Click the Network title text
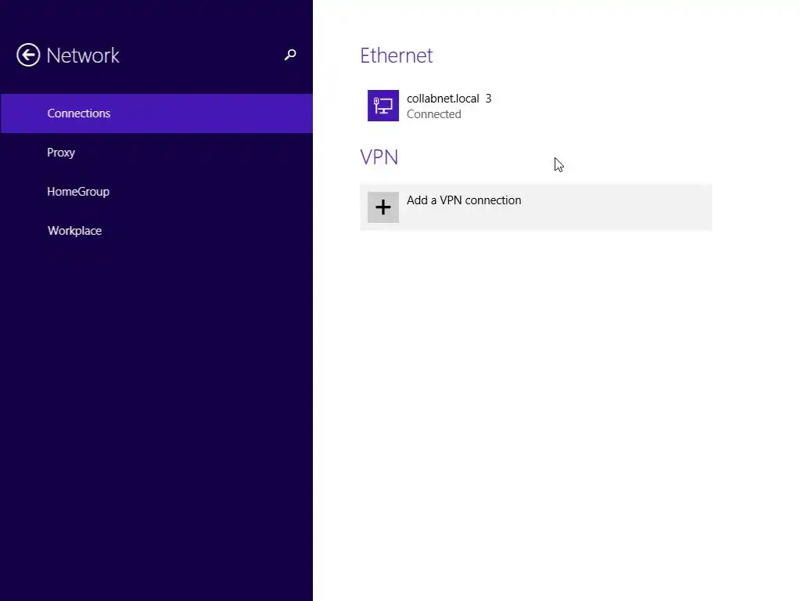The width and height of the screenshot is (801, 601). click(83, 56)
